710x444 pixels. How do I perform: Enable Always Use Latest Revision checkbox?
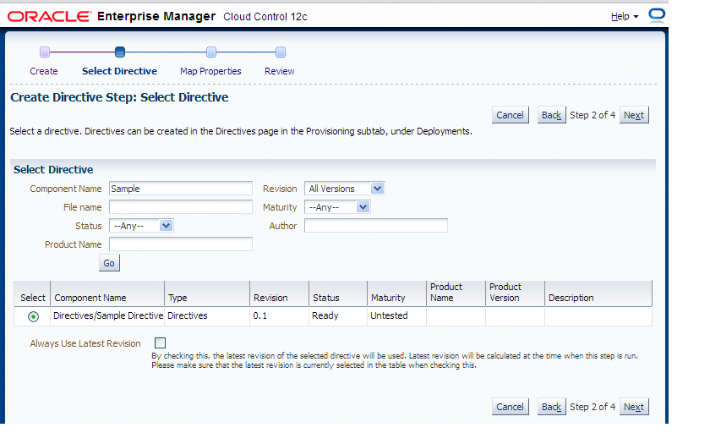pos(161,343)
